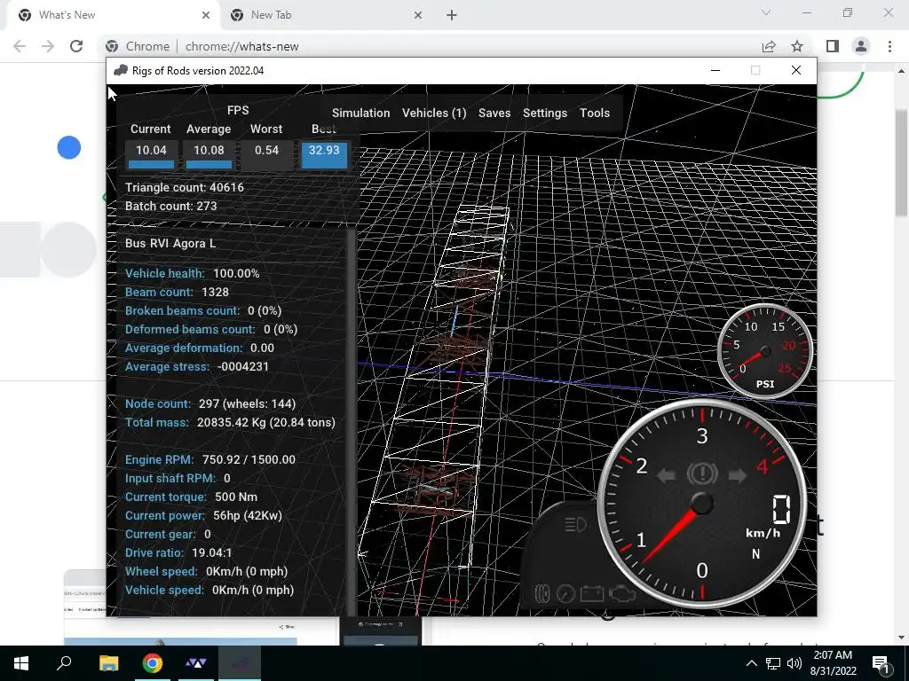The width and height of the screenshot is (909, 681).
Task: Open Chrome profile menu
Action: click(861, 46)
